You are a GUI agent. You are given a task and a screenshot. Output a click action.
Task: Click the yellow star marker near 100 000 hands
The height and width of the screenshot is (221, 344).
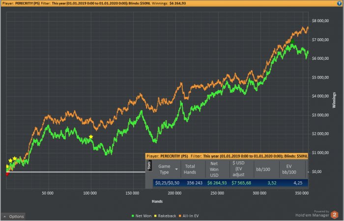pyautogui.click(x=91, y=137)
